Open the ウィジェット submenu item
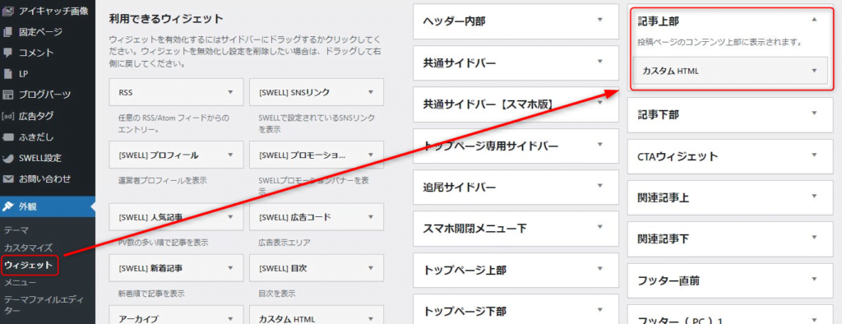The height and width of the screenshot is (324, 842). tap(28, 266)
